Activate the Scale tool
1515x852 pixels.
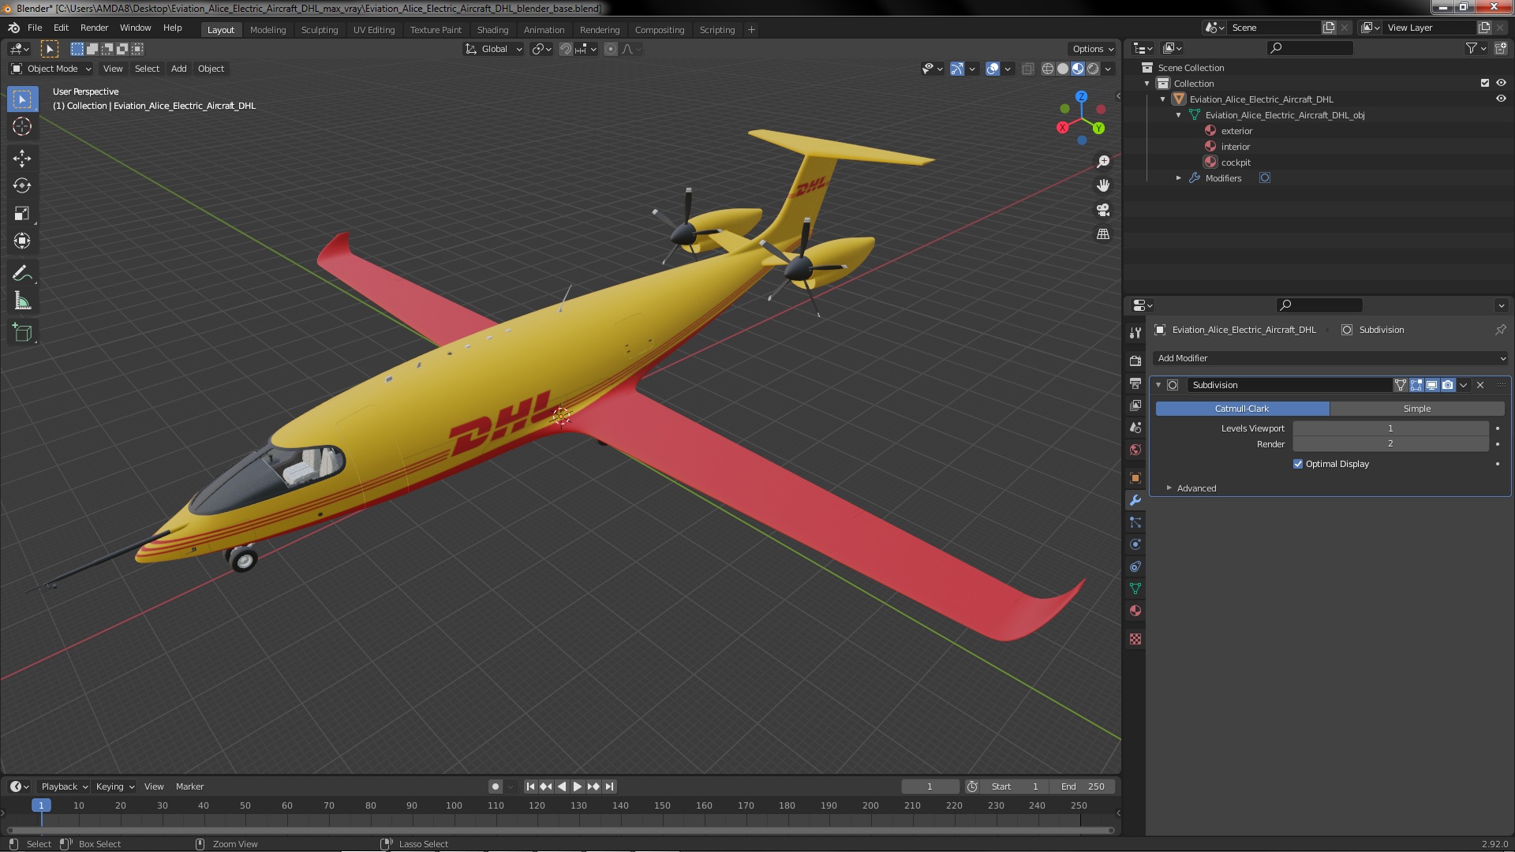pyautogui.click(x=22, y=214)
